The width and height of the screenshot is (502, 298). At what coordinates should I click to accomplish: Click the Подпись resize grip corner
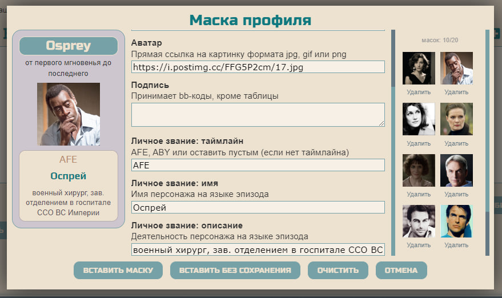(x=381, y=123)
